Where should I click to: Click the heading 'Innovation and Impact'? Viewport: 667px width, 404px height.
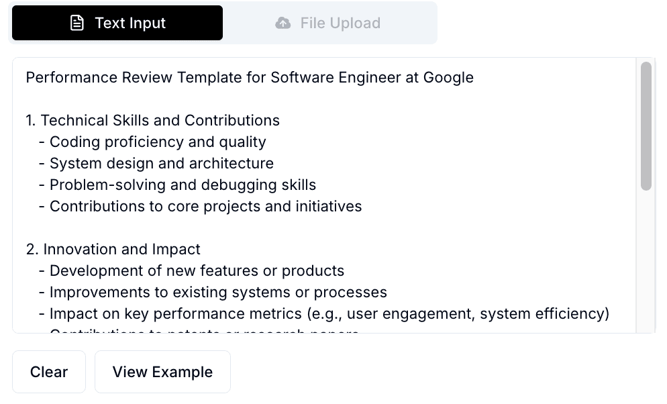pos(121,249)
